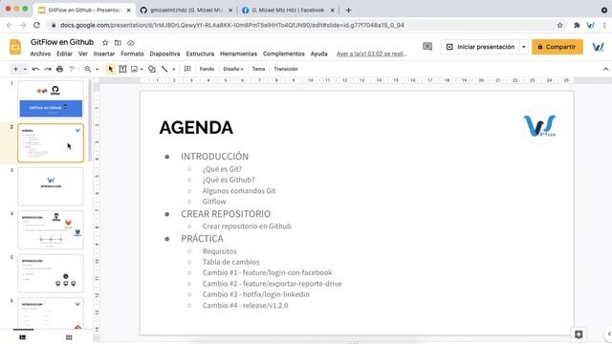The image size is (612, 344).
Task: Select slide 5 thumbnail
Action: click(x=51, y=273)
